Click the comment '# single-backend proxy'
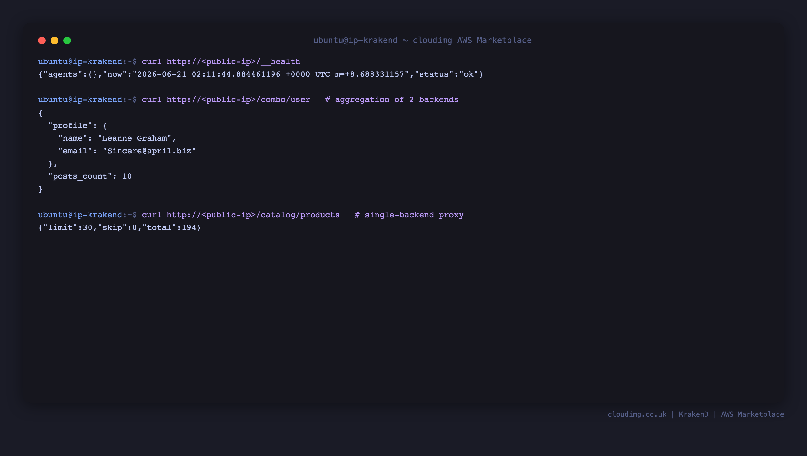 click(409, 215)
